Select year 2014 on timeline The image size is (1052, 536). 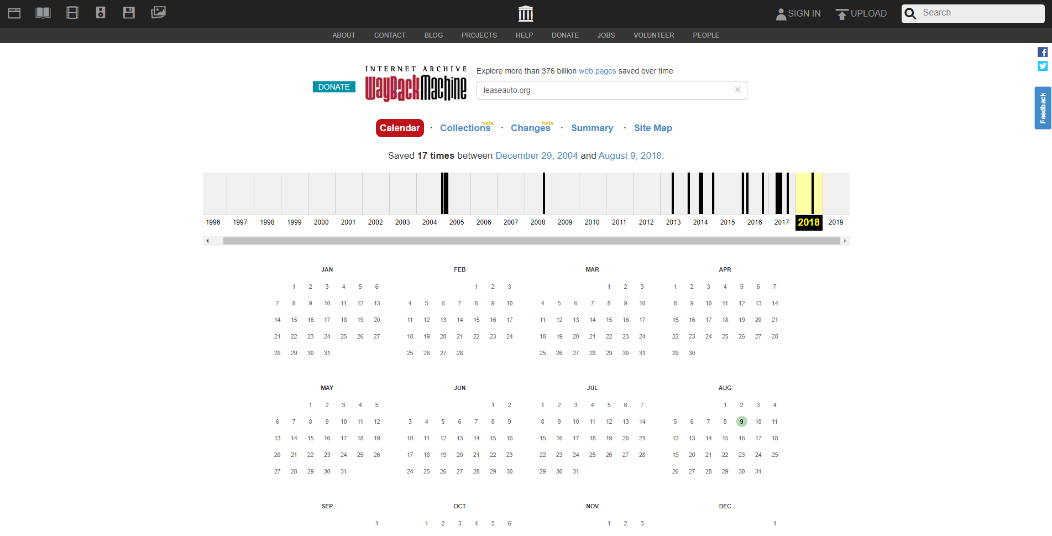pyautogui.click(x=700, y=222)
